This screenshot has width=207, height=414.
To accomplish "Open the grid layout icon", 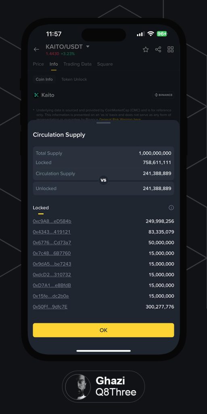I will [x=171, y=49].
